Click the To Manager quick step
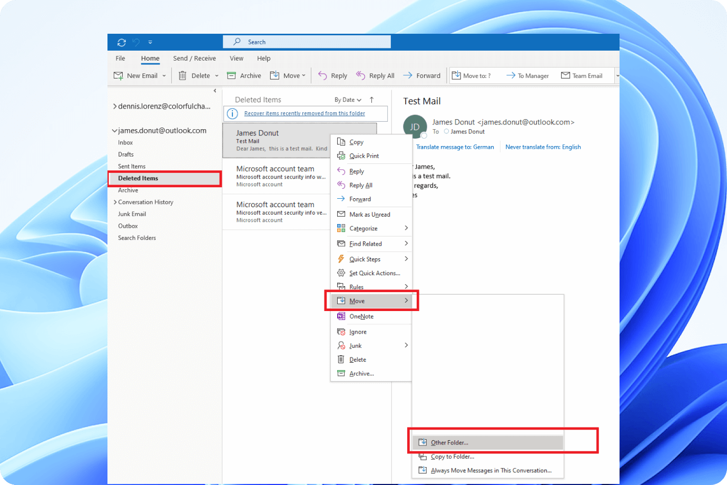 click(527, 76)
